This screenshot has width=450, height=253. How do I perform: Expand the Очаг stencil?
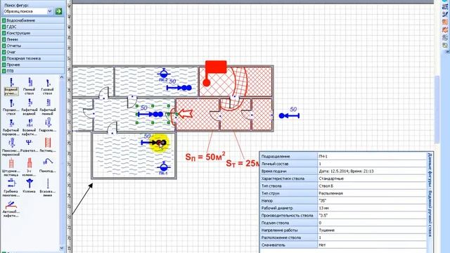(33, 52)
